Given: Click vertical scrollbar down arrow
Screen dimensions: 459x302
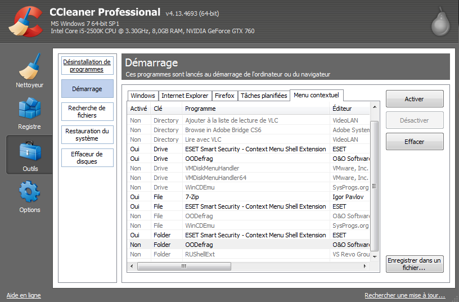Looking at the screenshot, I should tap(375, 256).
